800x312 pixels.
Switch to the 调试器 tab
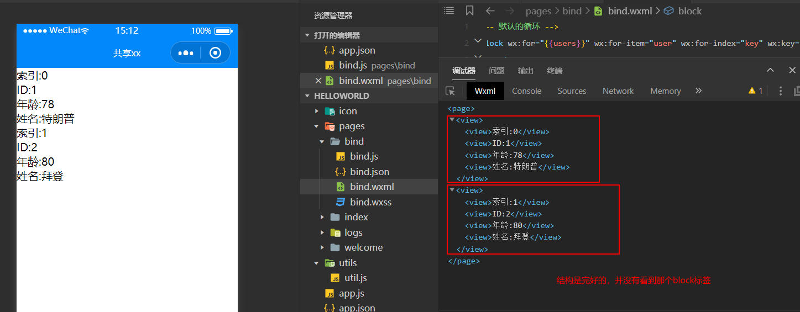[463, 71]
